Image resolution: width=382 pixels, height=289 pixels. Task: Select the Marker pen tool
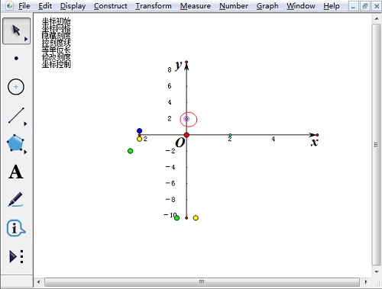16,200
